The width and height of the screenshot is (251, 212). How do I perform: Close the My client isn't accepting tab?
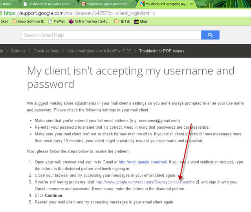(191, 4)
